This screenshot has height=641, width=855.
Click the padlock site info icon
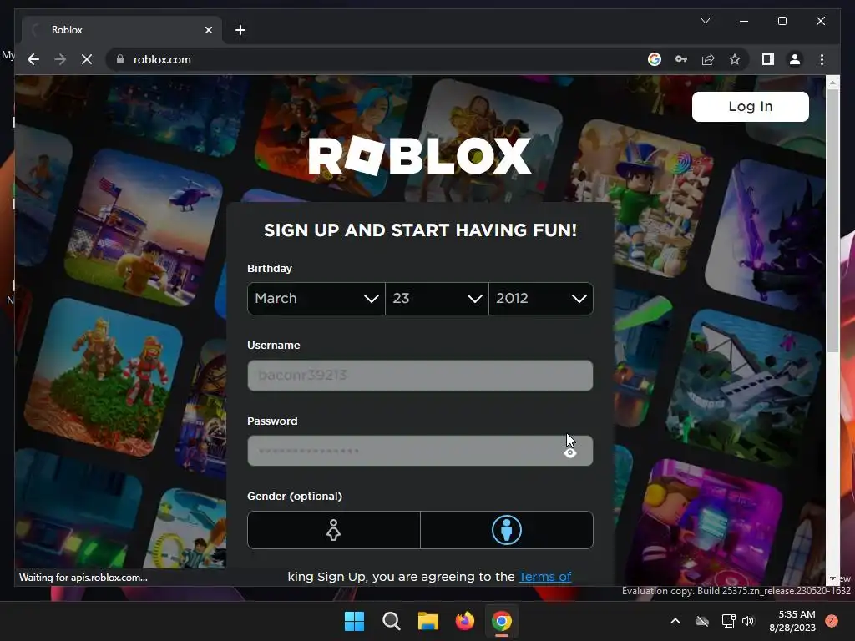coord(120,59)
